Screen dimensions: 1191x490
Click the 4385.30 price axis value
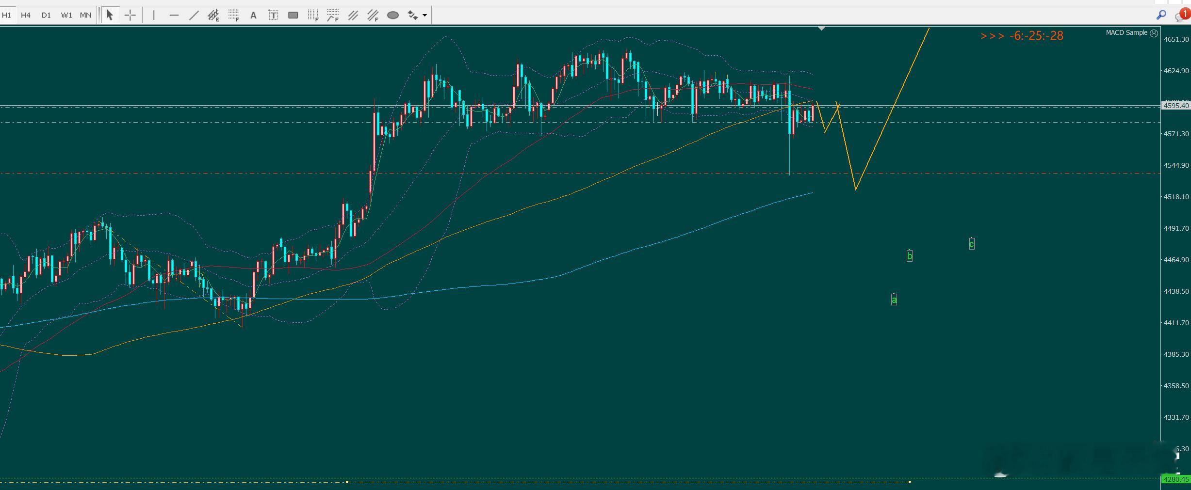coord(1176,354)
